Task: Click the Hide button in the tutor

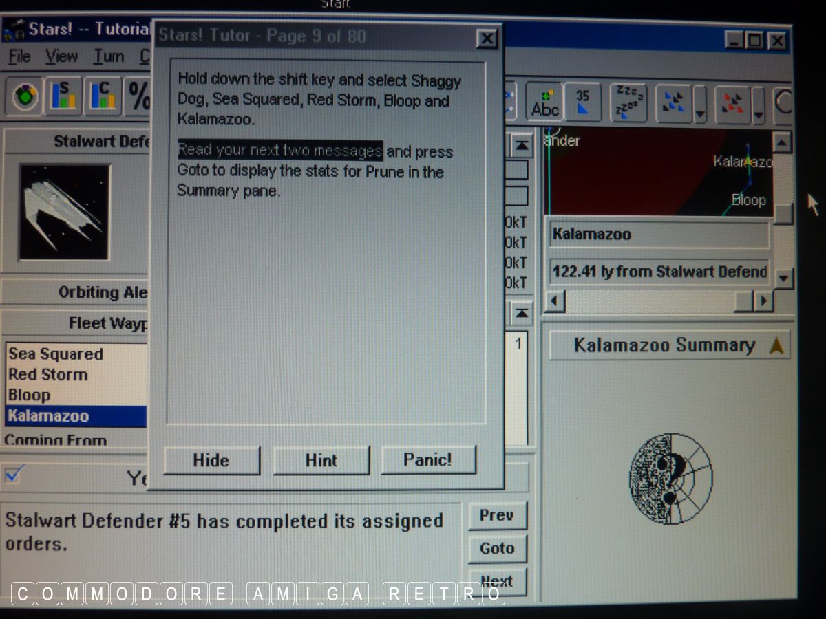Action: (211, 460)
